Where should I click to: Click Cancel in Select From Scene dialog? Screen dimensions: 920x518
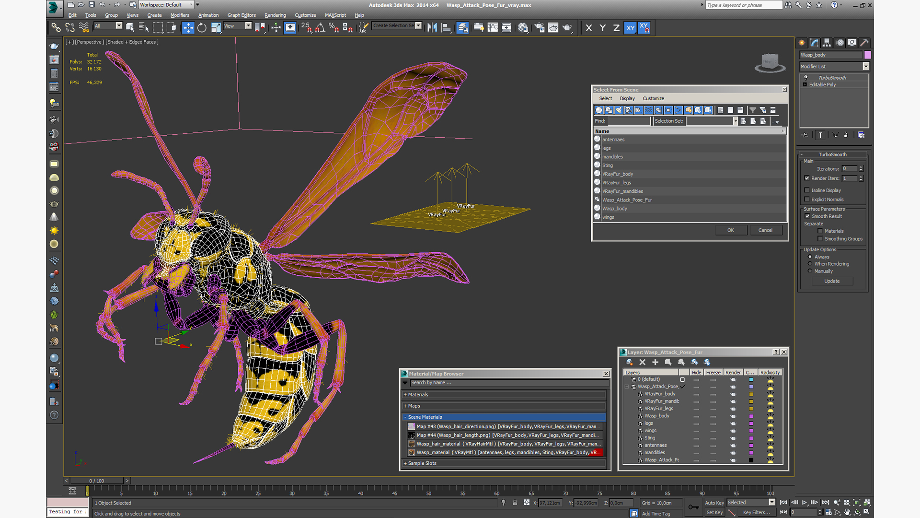pyautogui.click(x=765, y=230)
